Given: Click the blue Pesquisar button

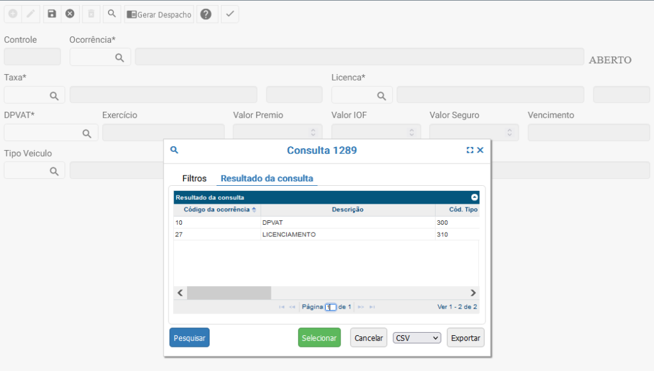Looking at the screenshot, I should tap(189, 338).
